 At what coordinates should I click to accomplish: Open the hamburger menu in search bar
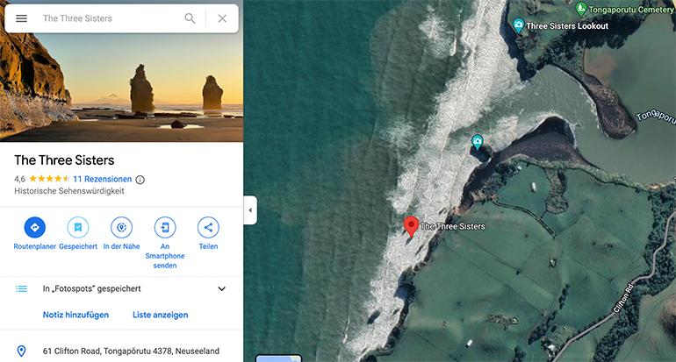[21, 18]
